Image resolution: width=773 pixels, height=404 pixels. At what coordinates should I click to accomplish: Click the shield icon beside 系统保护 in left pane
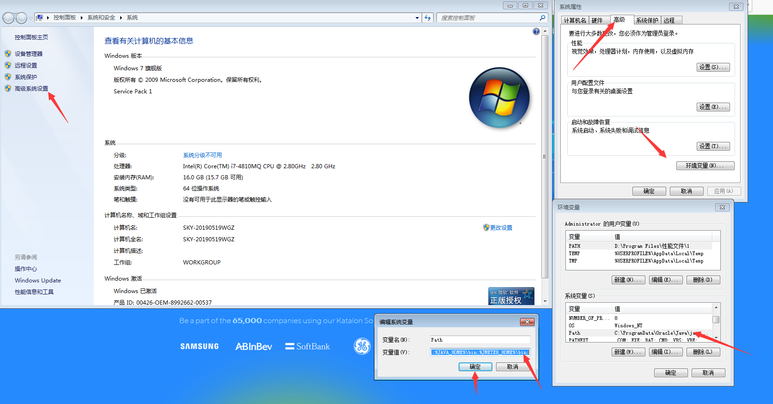[8, 77]
